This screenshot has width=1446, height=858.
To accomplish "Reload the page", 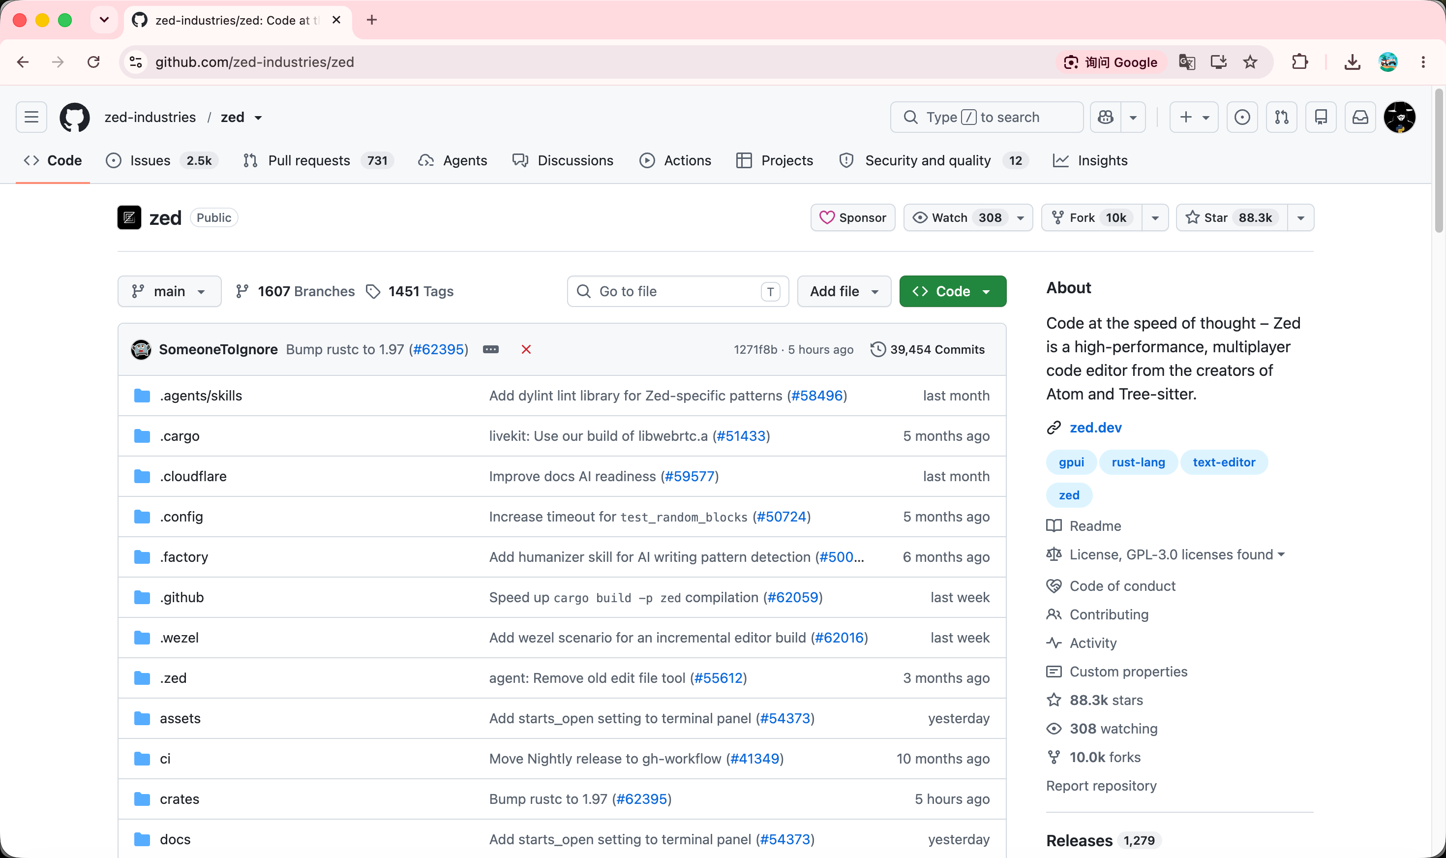I will coord(93,62).
